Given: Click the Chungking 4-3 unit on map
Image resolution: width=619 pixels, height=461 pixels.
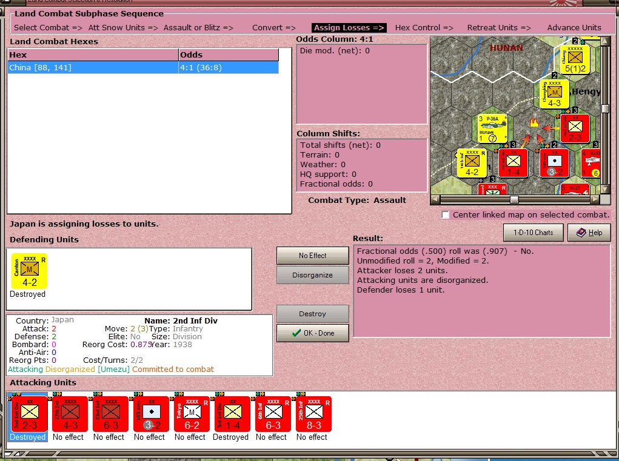Looking at the screenshot, I should tap(555, 94).
